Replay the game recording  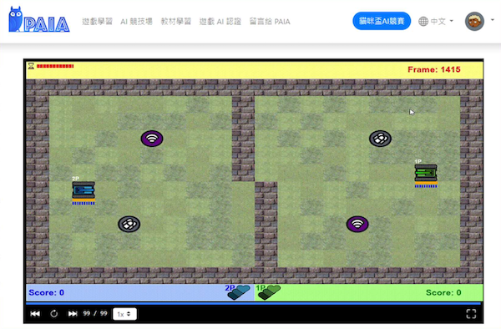click(x=54, y=314)
